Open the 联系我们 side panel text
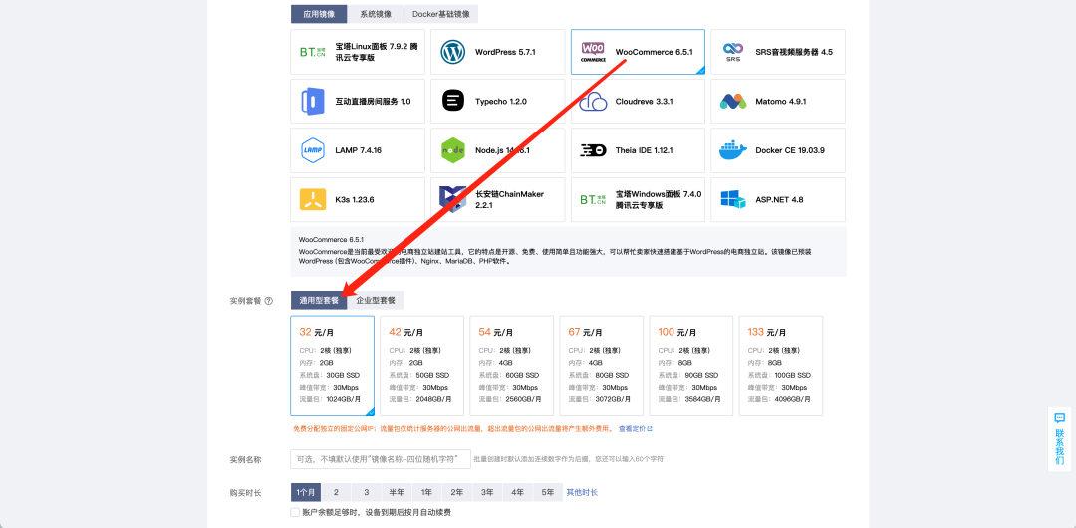 tap(1059, 447)
